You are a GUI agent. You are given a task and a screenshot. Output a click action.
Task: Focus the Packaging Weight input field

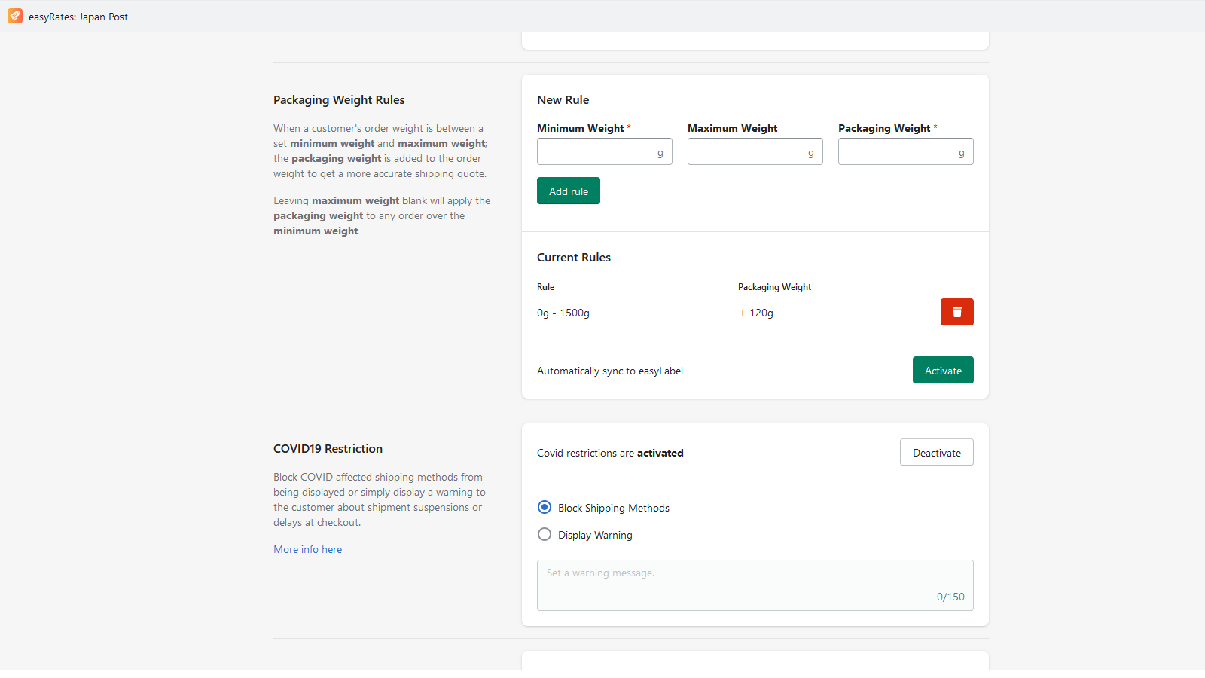pyautogui.click(x=906, y=151)
